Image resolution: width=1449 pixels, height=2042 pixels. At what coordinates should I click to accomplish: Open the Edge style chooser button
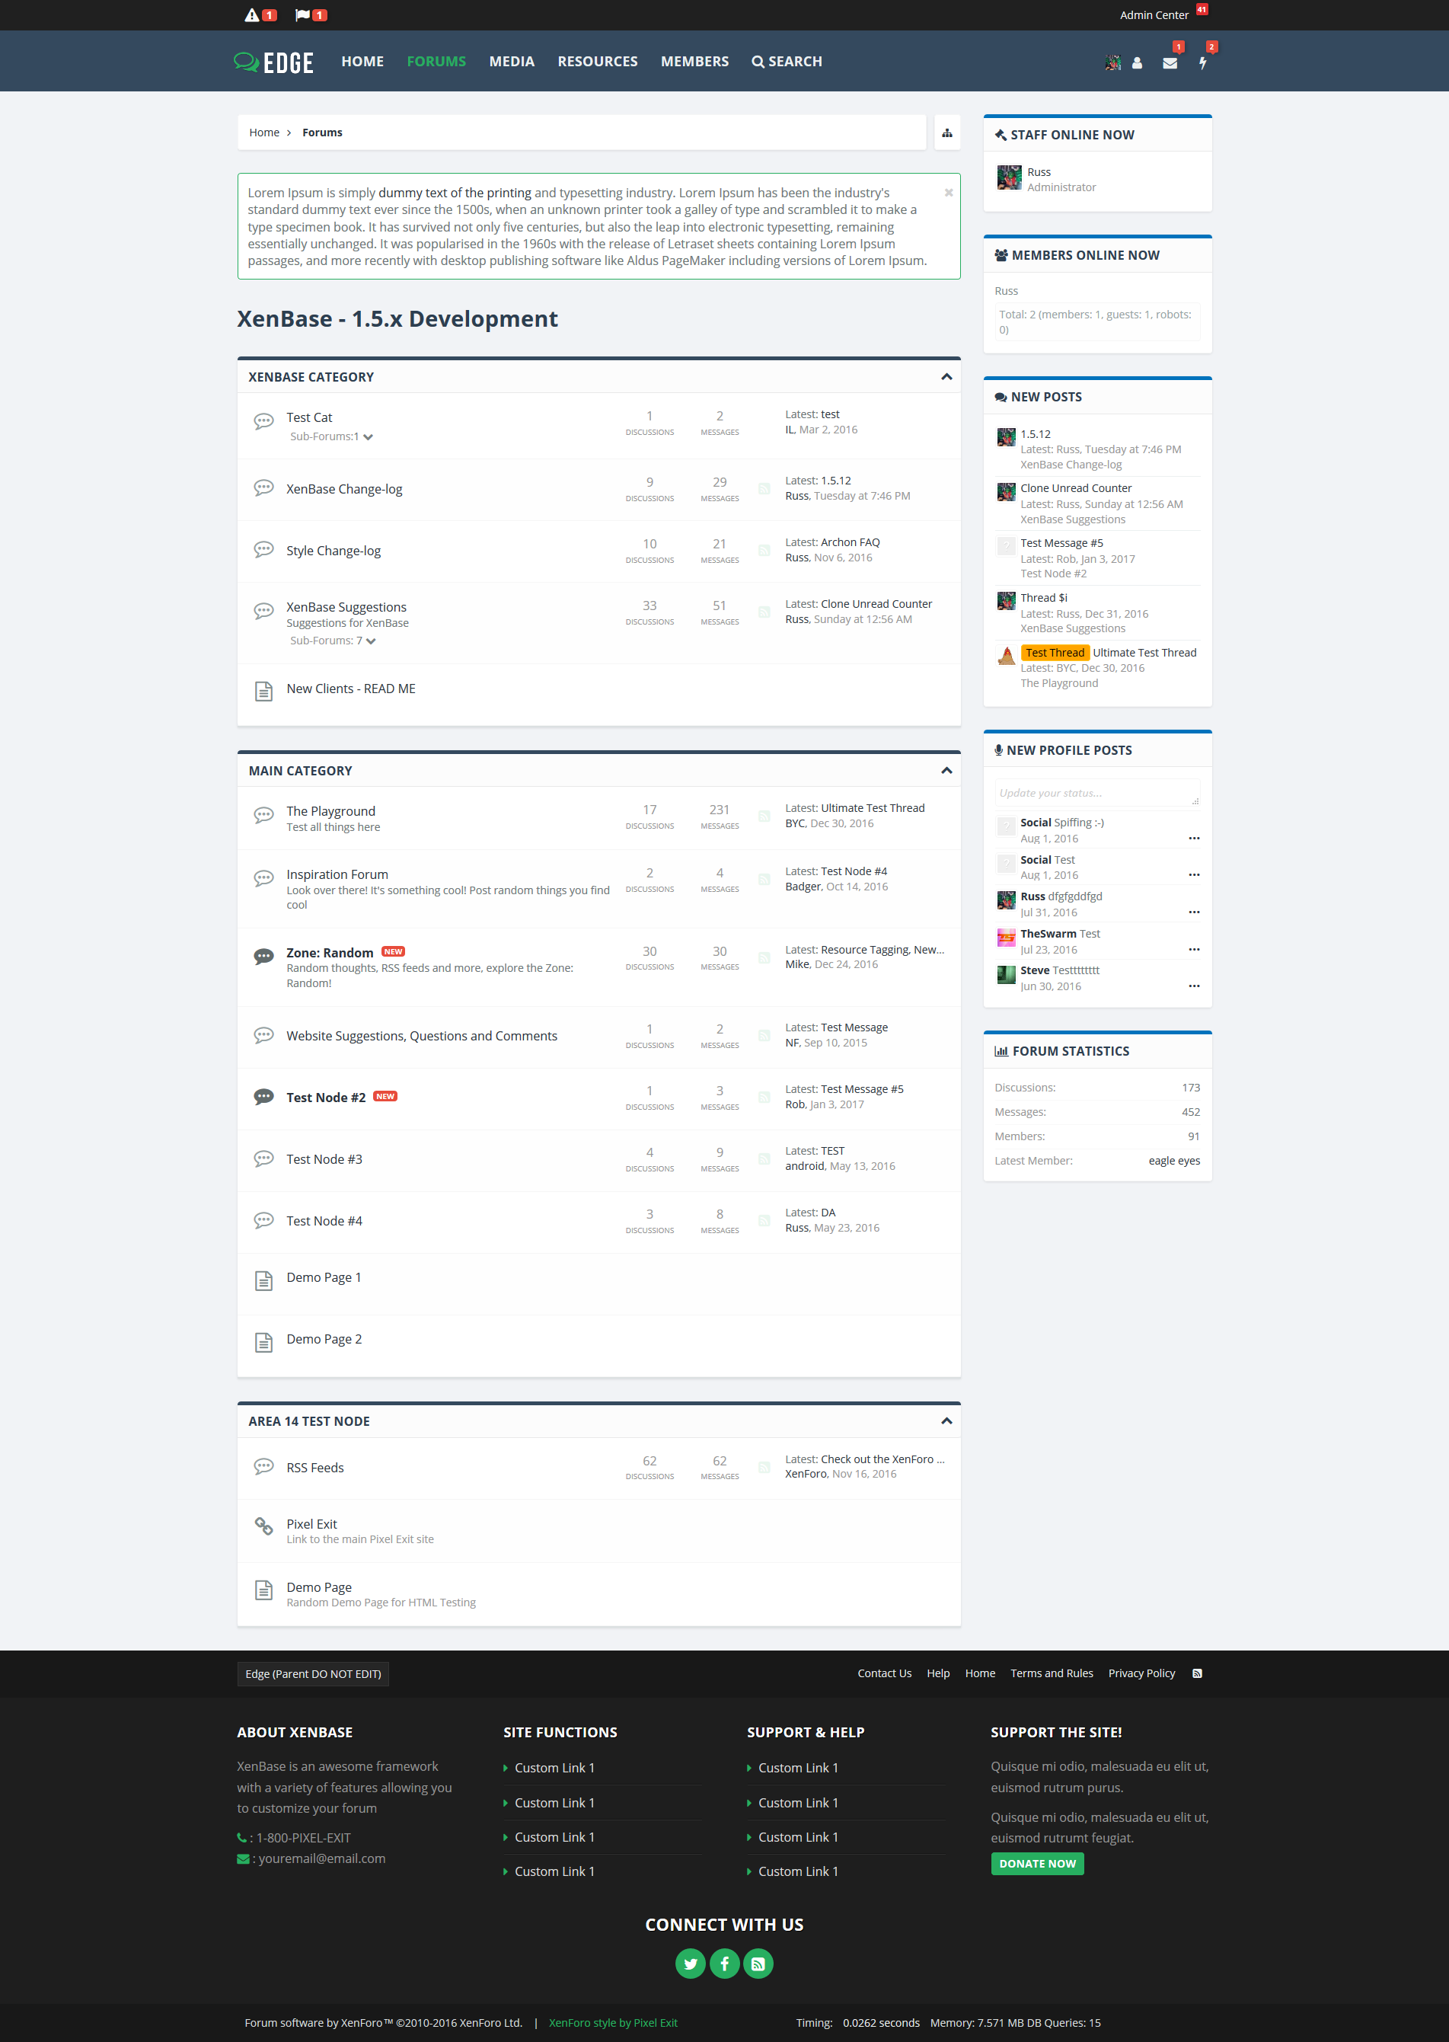click(x=312, y=1674)
